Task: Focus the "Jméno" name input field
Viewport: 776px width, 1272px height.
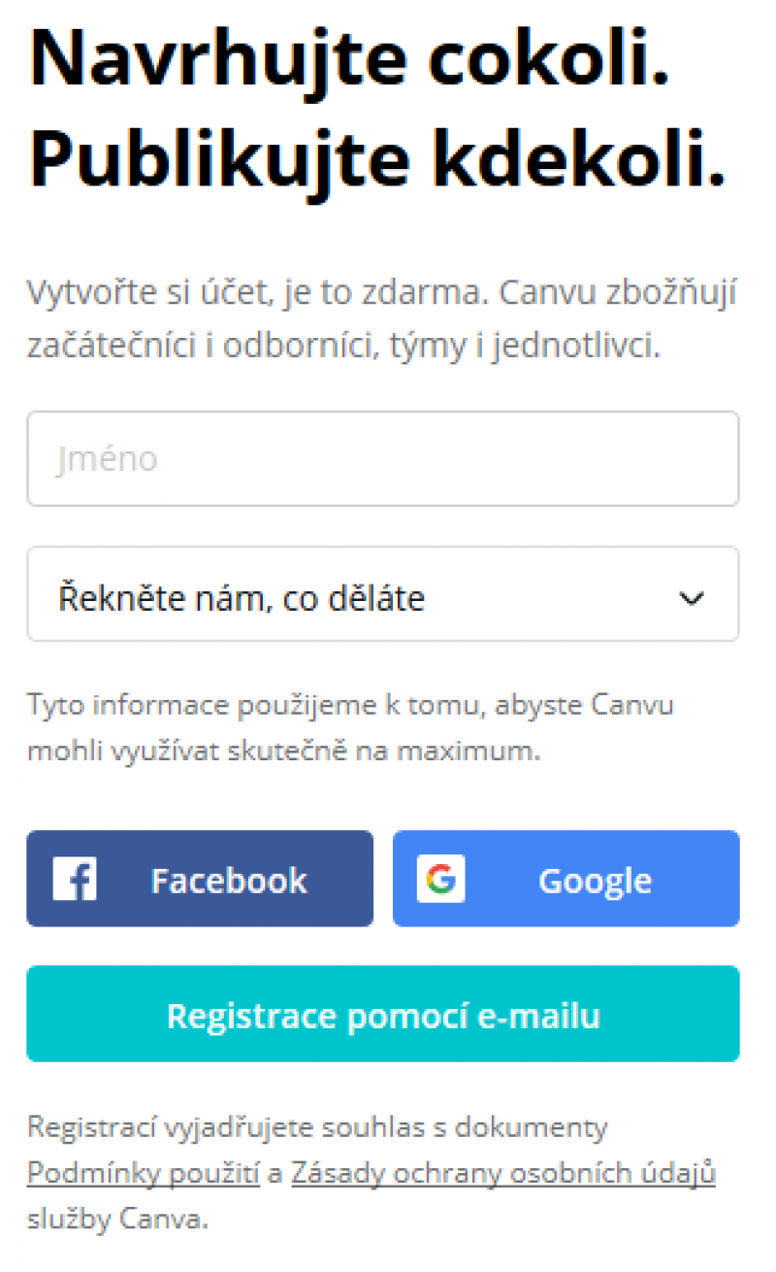Action: [382, 458]
